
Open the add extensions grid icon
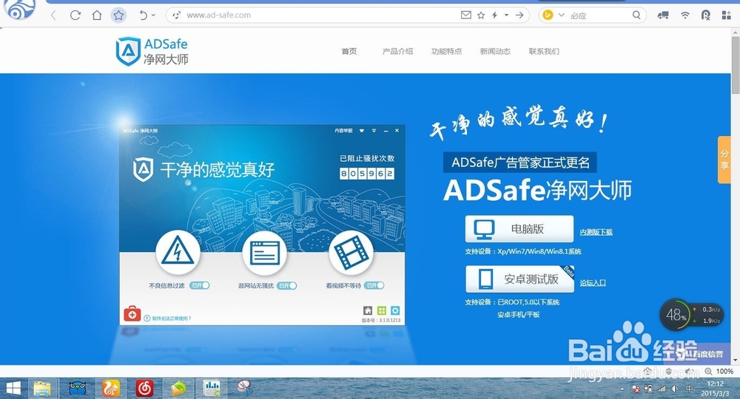[x=727, y=15]
